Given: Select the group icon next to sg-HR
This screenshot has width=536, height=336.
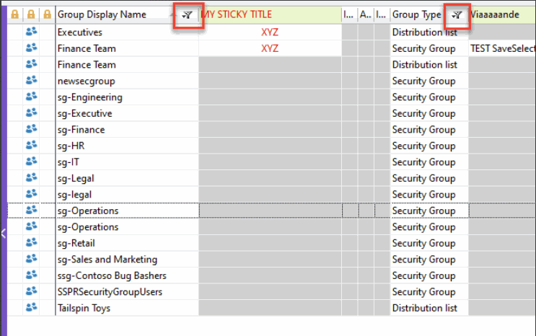Looking at the screenshot, I should click(x=31, y=146).
